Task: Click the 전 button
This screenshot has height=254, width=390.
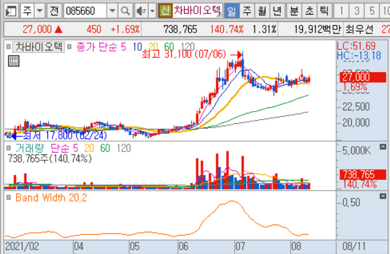Action: [54, 11]
